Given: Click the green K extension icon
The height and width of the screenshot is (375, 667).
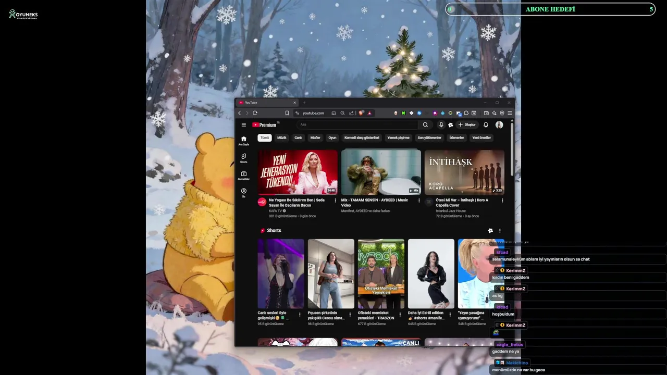Looking at the screenshot, I should coord(403,113).
